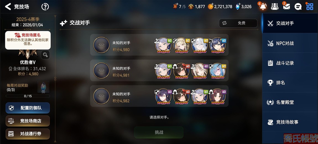This screenshot has width=318, height=144.
Task: Click the weekly reward crystal thumbnail
Action: [x=43, y=87]
